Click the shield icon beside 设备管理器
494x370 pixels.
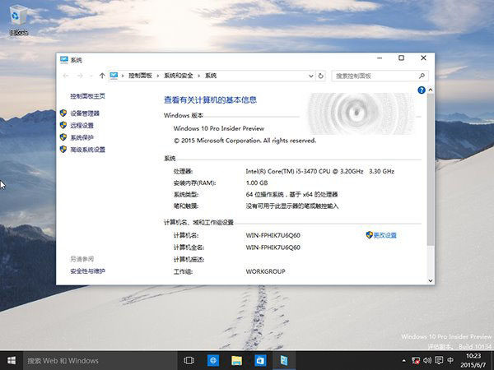click(63, 113)
